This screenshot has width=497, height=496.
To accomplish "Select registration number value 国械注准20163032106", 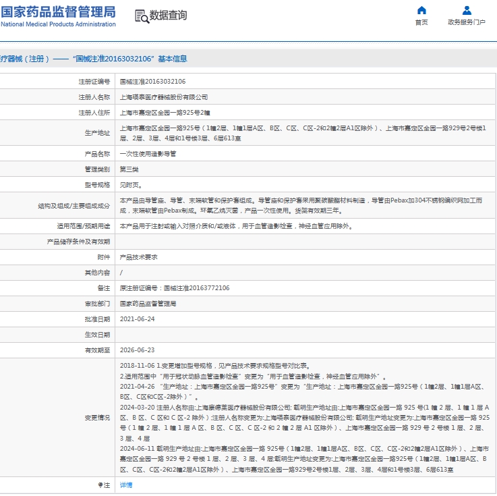I will pos(152,82).
